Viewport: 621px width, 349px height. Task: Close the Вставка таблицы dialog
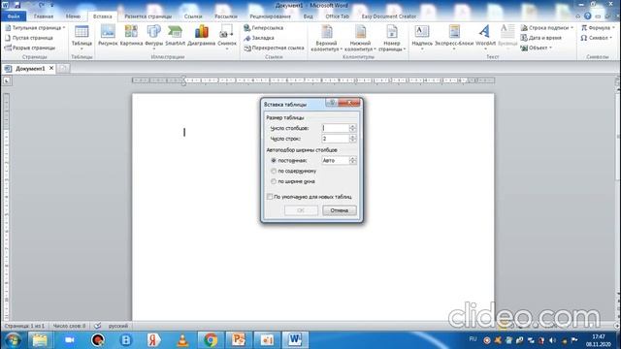(349, 103)
